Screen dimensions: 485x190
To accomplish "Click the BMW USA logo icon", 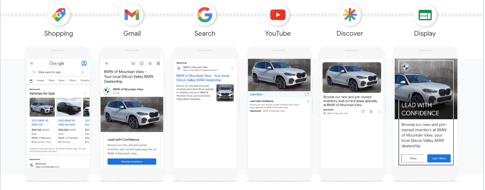I will (31, 165).
